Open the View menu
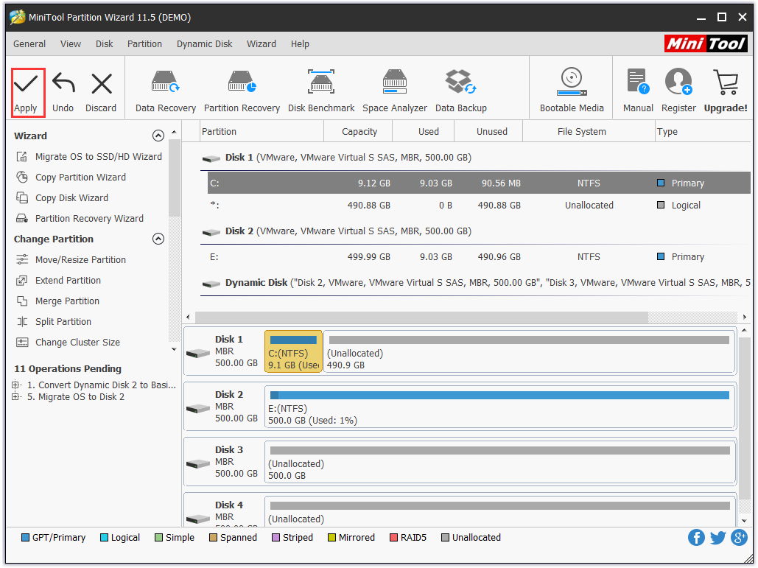Viewport: 758px width, 568px height. pos(71,44)
